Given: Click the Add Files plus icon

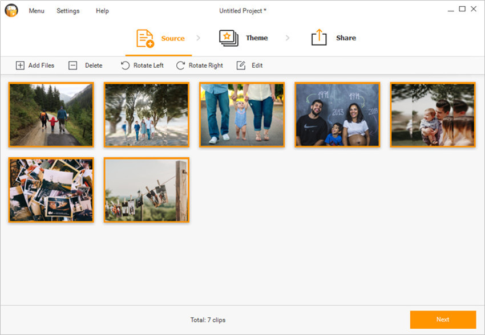Looking at the screenshot, I should (20, 66).
